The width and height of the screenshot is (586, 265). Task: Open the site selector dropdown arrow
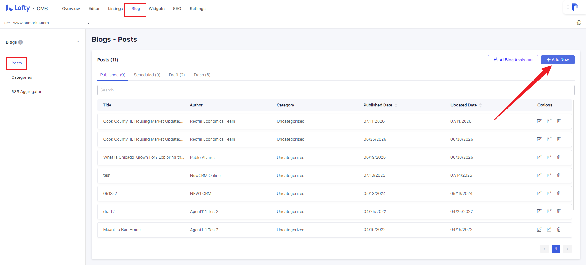[x=88, y=23]
